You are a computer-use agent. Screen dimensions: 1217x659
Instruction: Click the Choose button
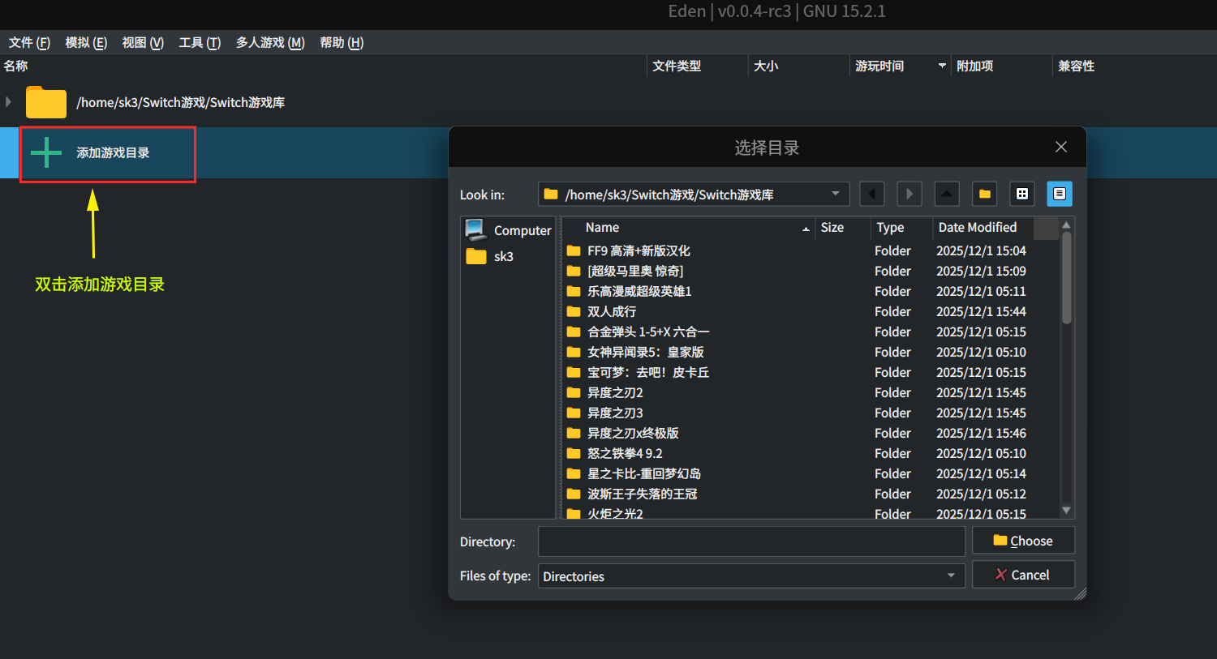(x=1023, y=541)
